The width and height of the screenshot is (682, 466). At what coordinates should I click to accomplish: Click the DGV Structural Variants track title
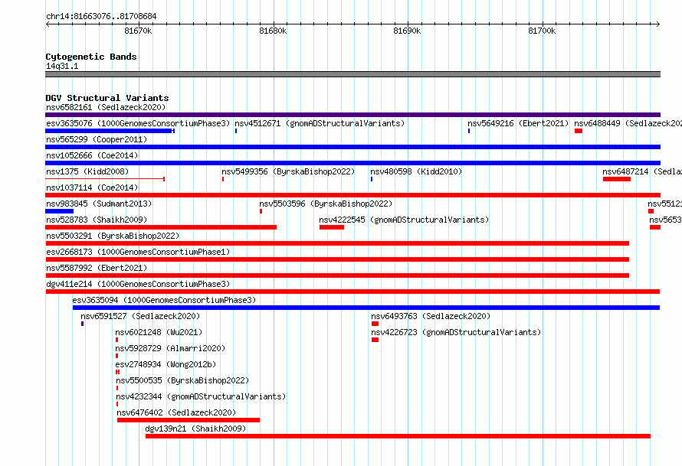(x=107, y=98)
